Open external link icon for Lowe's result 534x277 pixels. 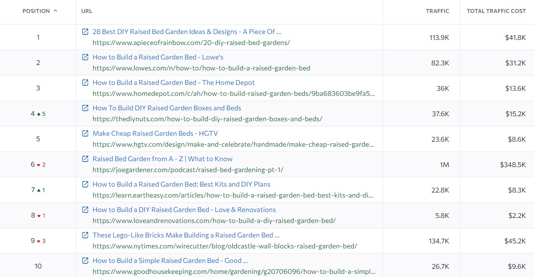coord(85,57)
